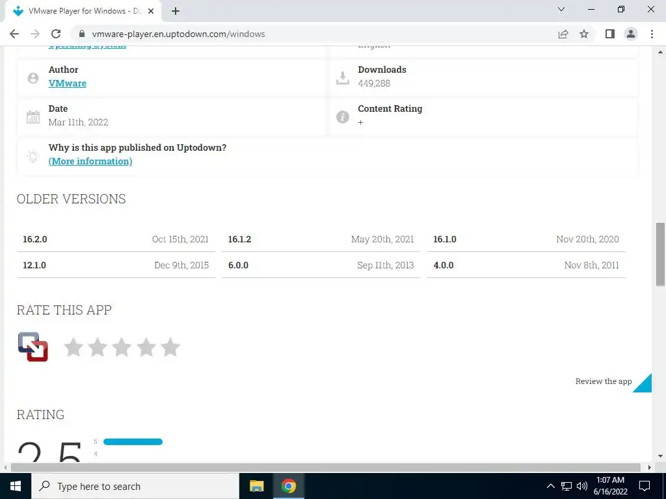Open the VMware author link
Image resolution: width=666 pixels, height=499 pixels.
pyautogui.click(x=67, y=83)
